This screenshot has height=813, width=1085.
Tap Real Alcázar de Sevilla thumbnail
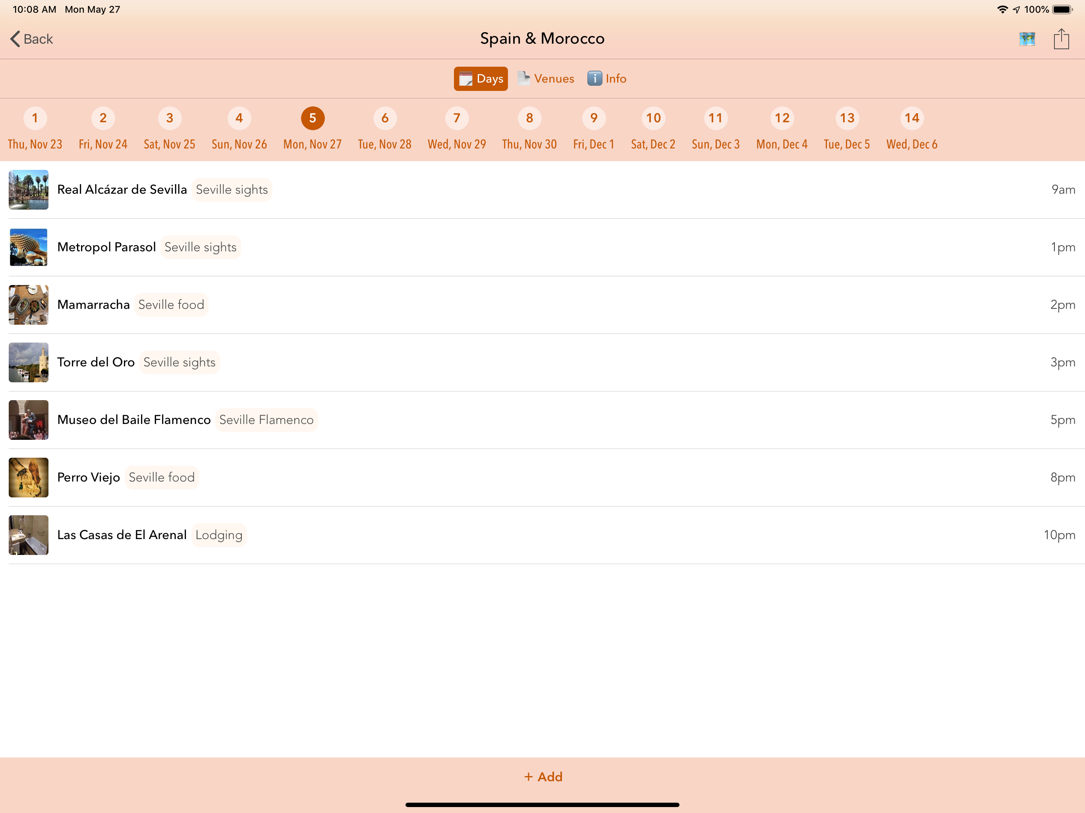[29, 190]
